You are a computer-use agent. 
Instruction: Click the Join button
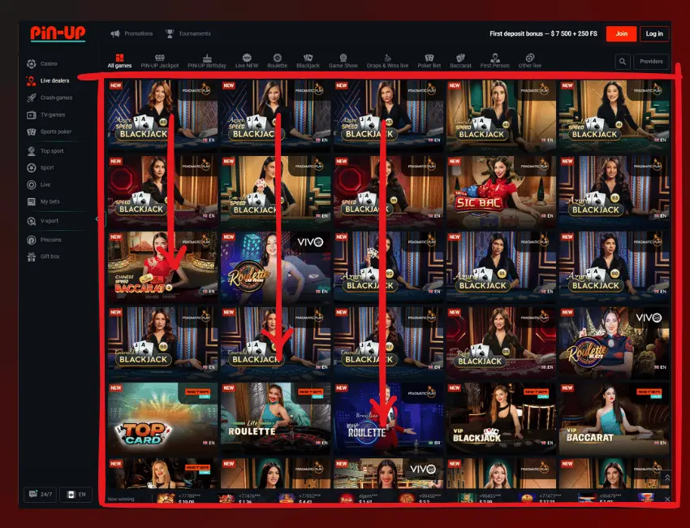(621, 34)
